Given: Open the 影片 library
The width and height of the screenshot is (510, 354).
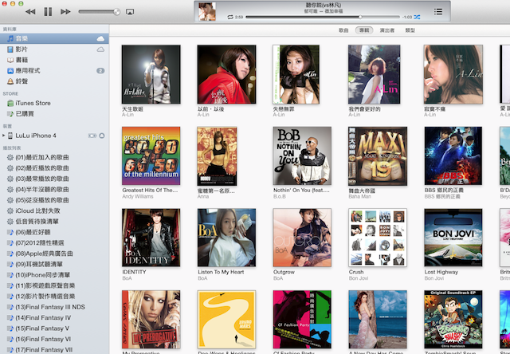Looking at the screenshot, I should click(54, 49).
